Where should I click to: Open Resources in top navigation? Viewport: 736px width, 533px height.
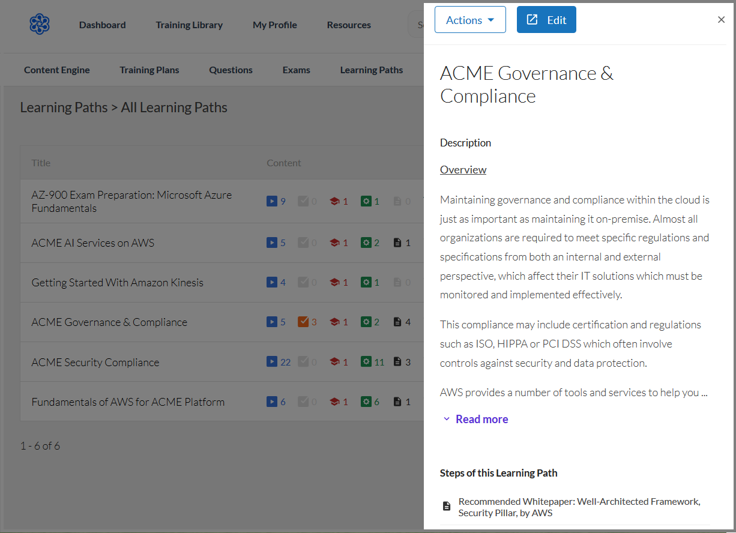(x=349, y=25)
